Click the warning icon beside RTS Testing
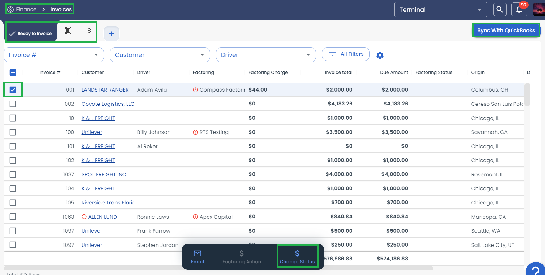Viewport: 545px width, 275px height. coord(195,132)
